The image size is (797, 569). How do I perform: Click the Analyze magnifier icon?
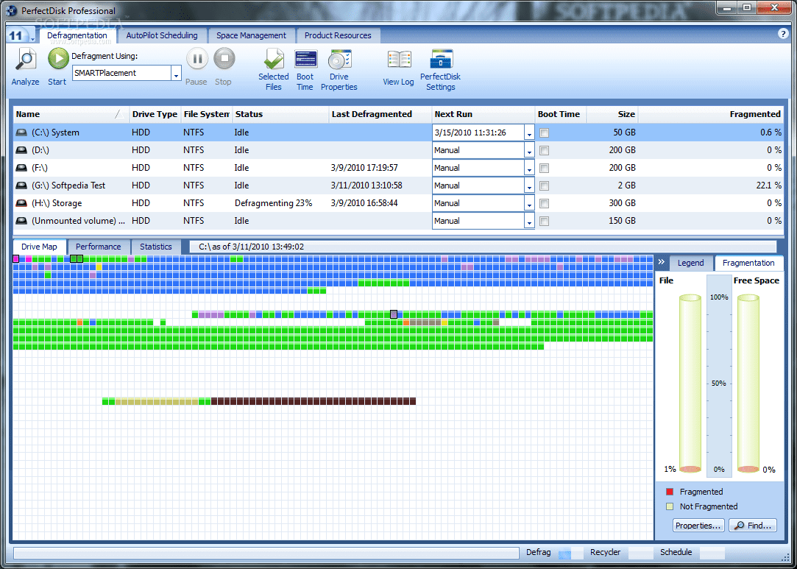pyautogui.click(x=26, y=59)
